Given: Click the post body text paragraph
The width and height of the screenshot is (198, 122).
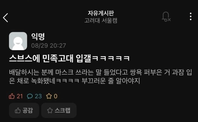Looking at the screenshot, I should 101,77.
